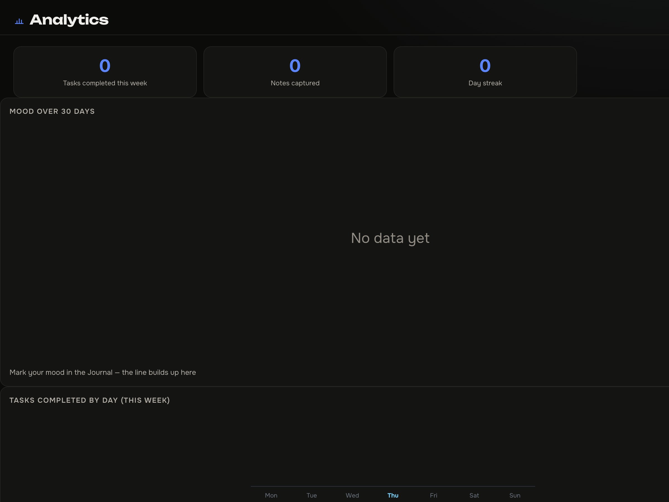Image resolution: width=669 pixels, height=502 pixels.
Task: Open the Tasks completed this week card
Action: pyautogui.click(x=105, y=72)
